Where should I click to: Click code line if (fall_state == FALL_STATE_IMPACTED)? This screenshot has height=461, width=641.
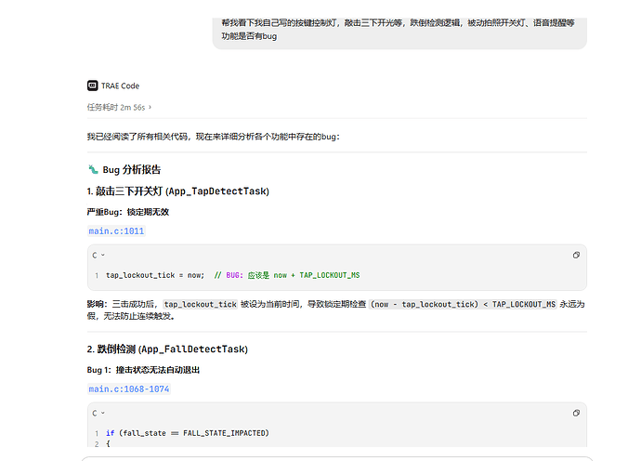(x=188, y=433)
